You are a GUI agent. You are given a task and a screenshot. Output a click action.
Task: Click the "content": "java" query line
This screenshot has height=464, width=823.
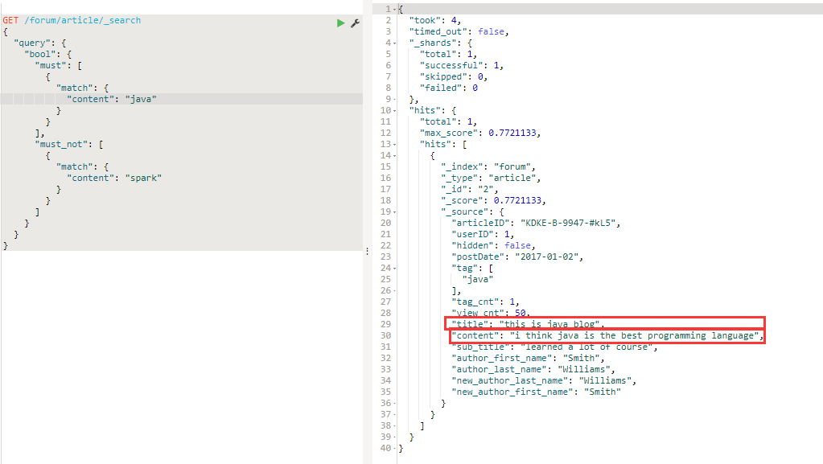111,99
